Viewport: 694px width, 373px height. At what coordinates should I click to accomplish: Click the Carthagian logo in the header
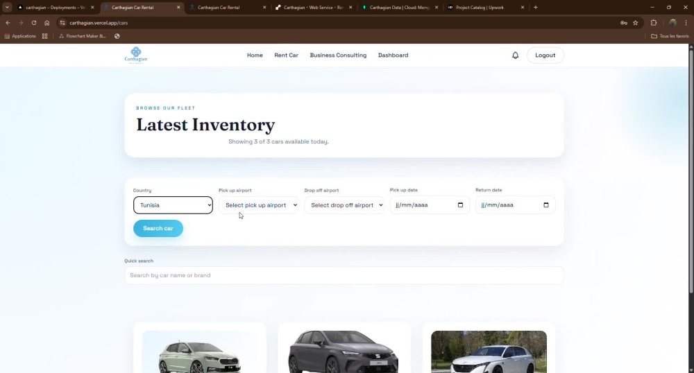pyautogui.click(x=136, y=55)
